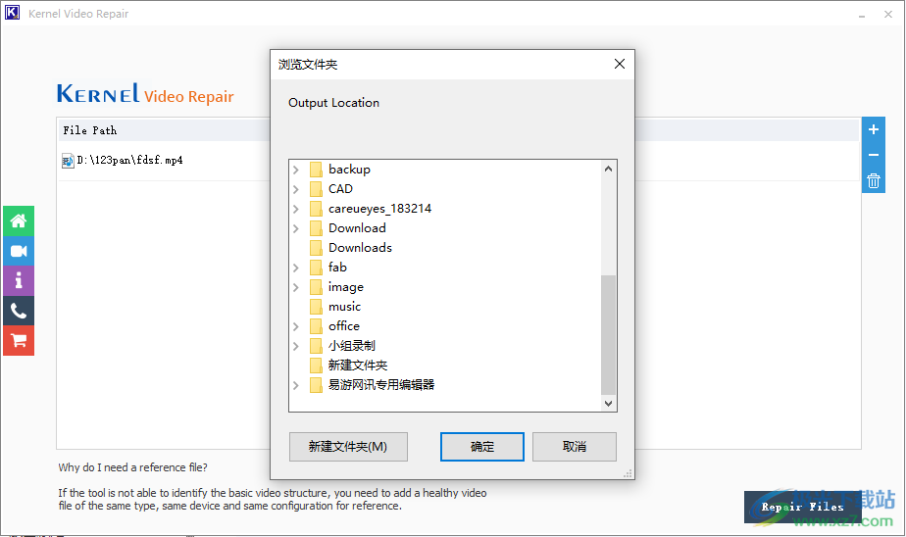The height and width of the screenshot is (537, 906).
Task: Select the fab folder name
Action: (x=337, y=268)
